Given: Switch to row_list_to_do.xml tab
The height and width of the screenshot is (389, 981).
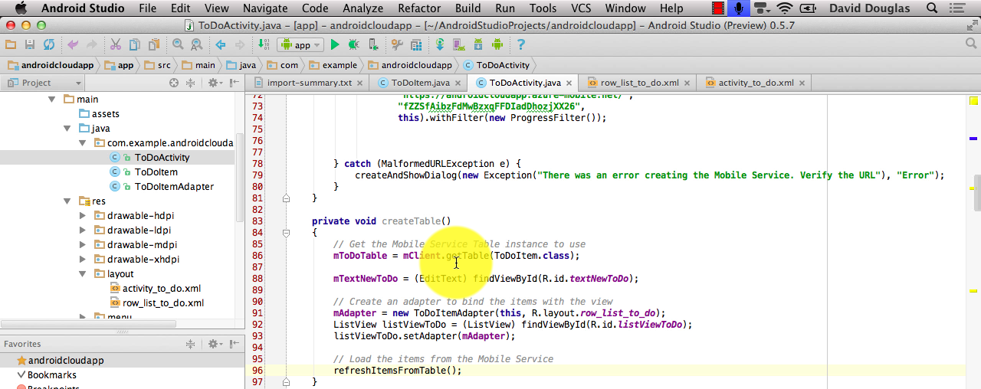Looking at the screenshot, I should coord(640,83).
